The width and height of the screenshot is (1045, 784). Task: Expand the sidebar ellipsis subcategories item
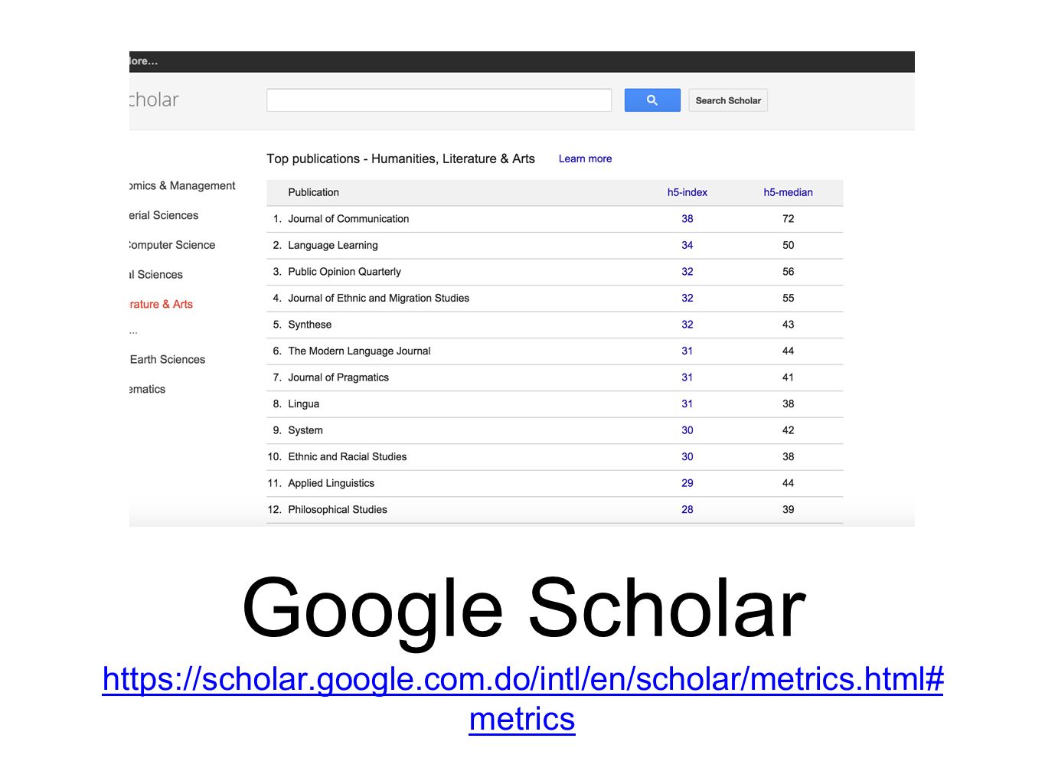[133, 332]
